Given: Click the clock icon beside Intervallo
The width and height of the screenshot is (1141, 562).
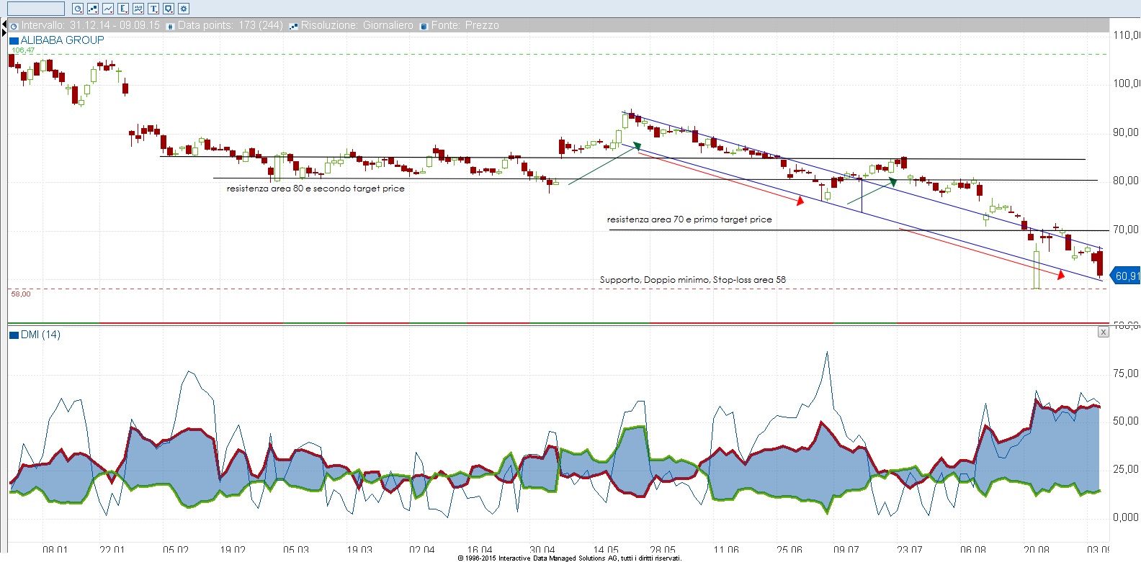Looking at the screenshot, I should pyautogui.click(x=14, y=27).
